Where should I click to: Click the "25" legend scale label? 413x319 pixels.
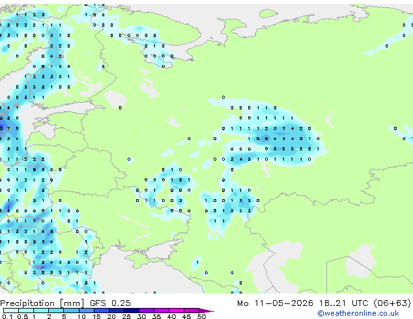point(126,316)
